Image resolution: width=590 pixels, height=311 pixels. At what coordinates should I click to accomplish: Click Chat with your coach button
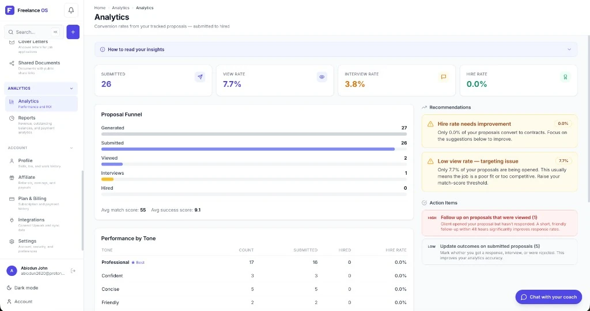pos(549,297)
